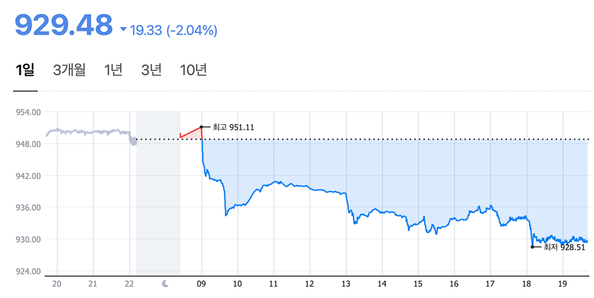Viewport: 594px width, 298px height.
Task: Open the 1년 chart tab
Action: pyautogui.click(x=113, y=70)
